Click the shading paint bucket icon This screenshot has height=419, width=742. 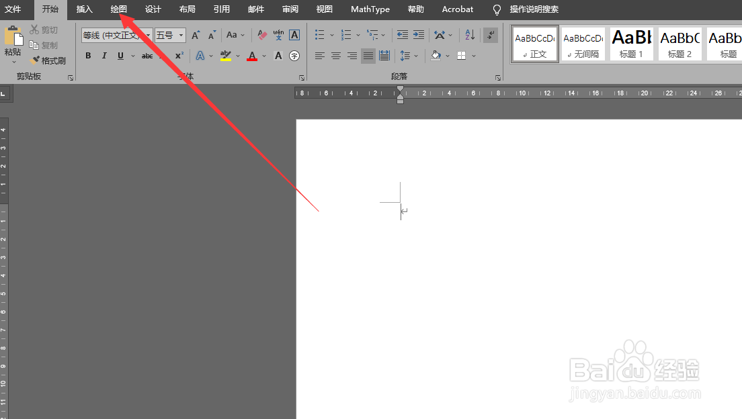(436, 56)
